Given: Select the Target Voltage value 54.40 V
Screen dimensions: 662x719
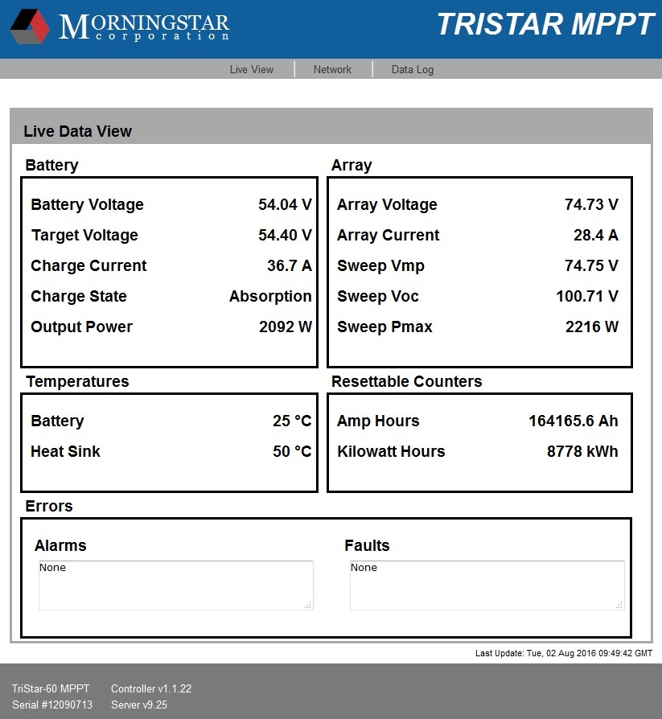Looking at the screenshot, I should pos(285,235).
